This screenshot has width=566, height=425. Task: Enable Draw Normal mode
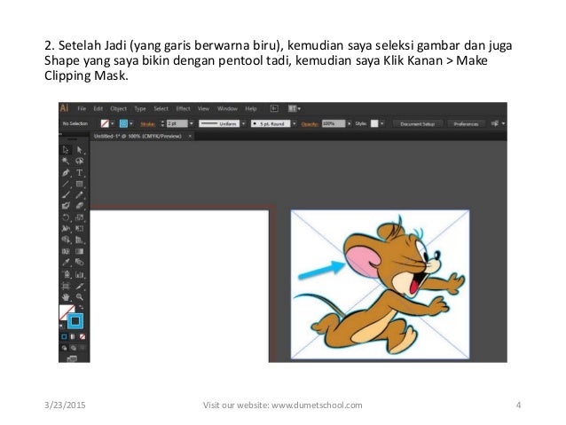coord(64,348)
